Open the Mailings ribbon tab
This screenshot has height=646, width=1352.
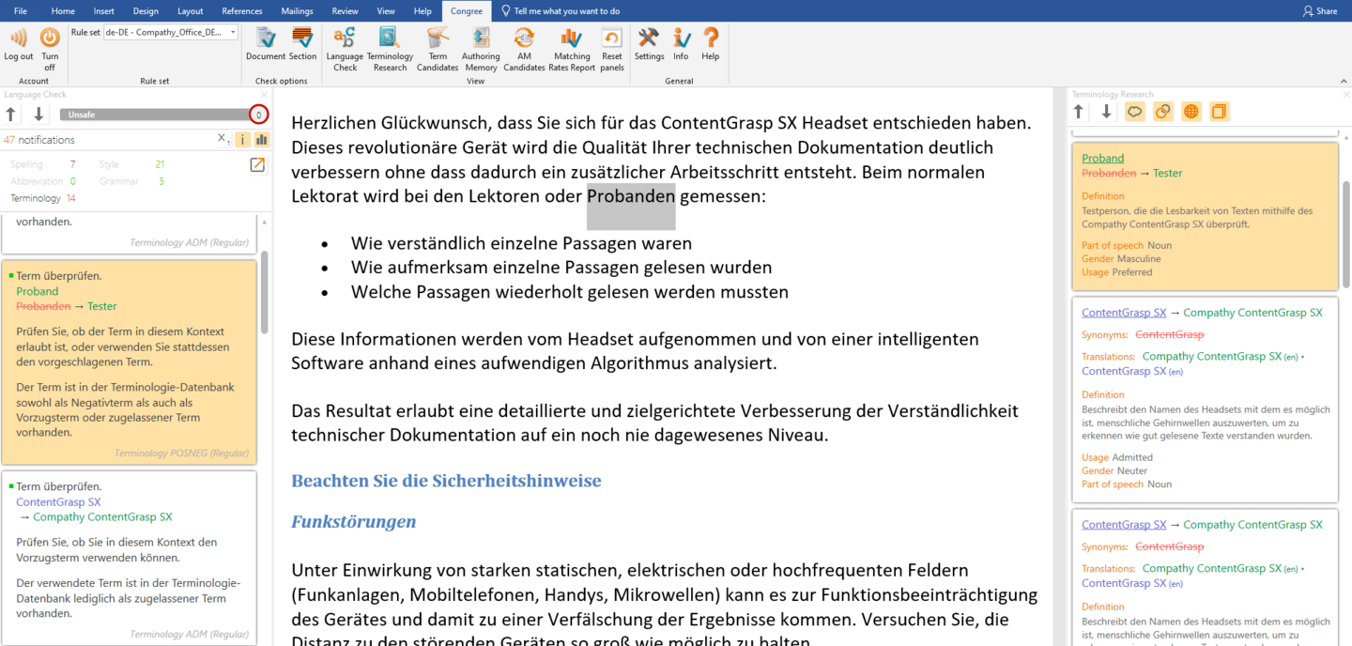(x=297, y=11)
